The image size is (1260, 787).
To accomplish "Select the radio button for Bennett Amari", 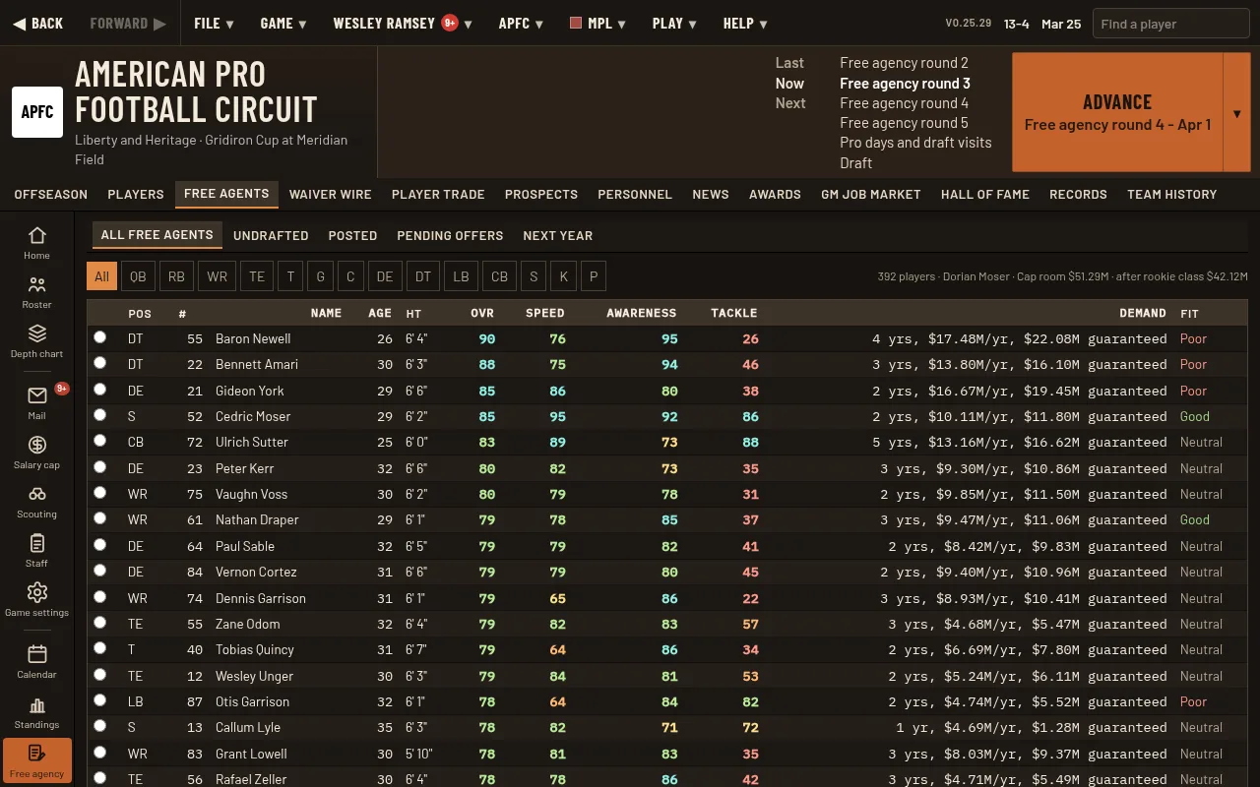I will [99, 363].
